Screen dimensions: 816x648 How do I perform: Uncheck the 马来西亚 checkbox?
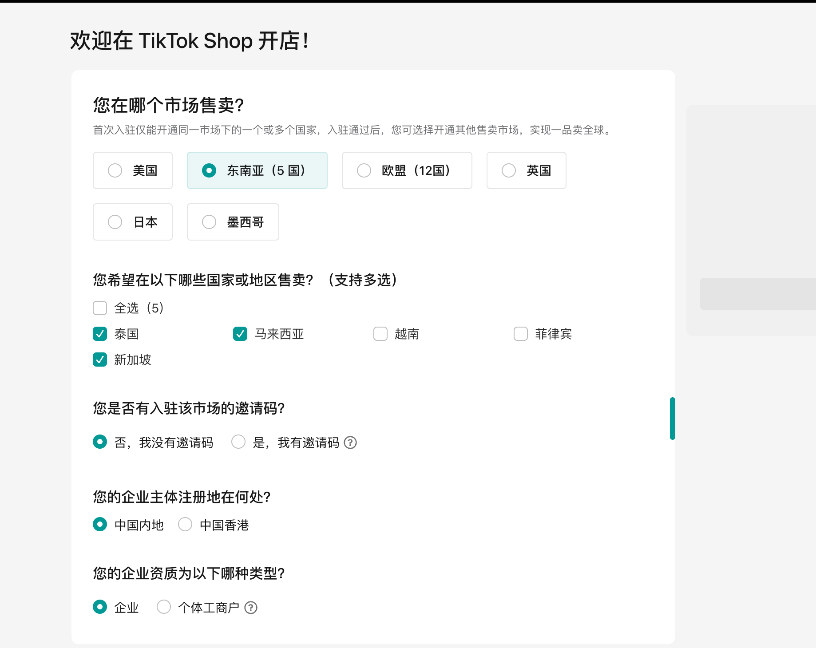pyautogui.click(x=240, y=334)
